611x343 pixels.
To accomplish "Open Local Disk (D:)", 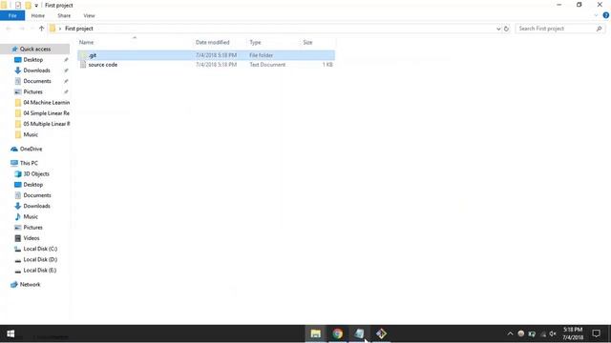I will pos(40,259).
